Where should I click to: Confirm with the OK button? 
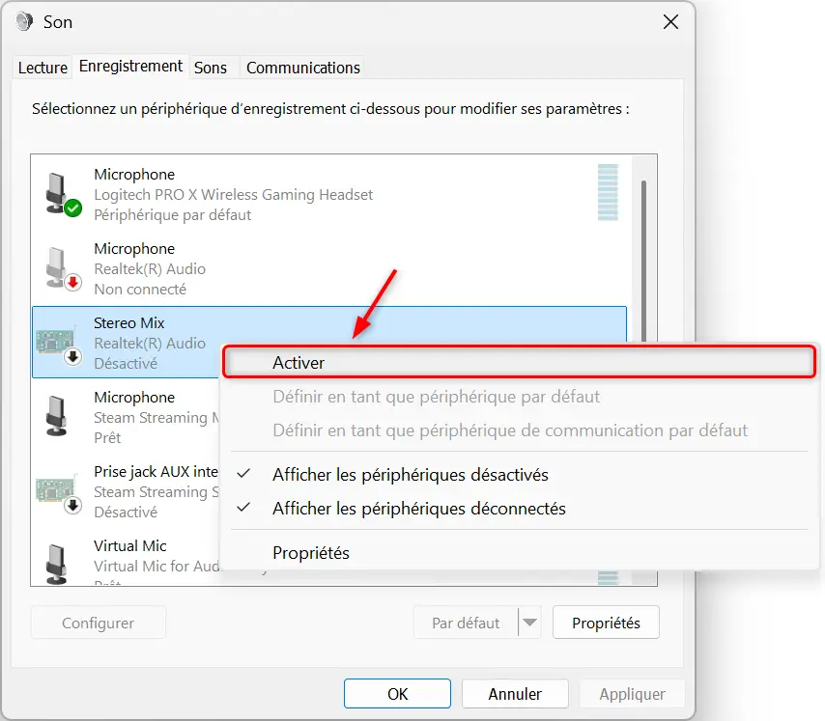coord(397,694)
